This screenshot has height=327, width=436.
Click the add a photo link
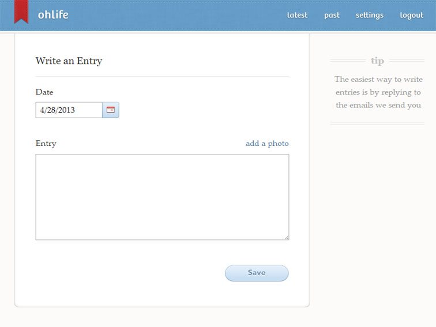pos(267,144)
